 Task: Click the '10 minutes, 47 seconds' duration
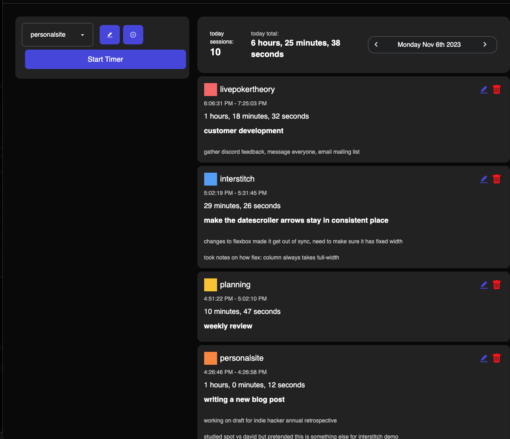pyautogui.click(x=242, y=311)
